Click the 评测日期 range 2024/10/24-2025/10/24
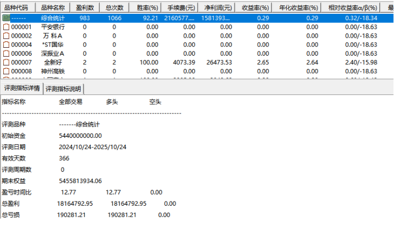This screenshot has height=227, width=394. click(92, 147)
